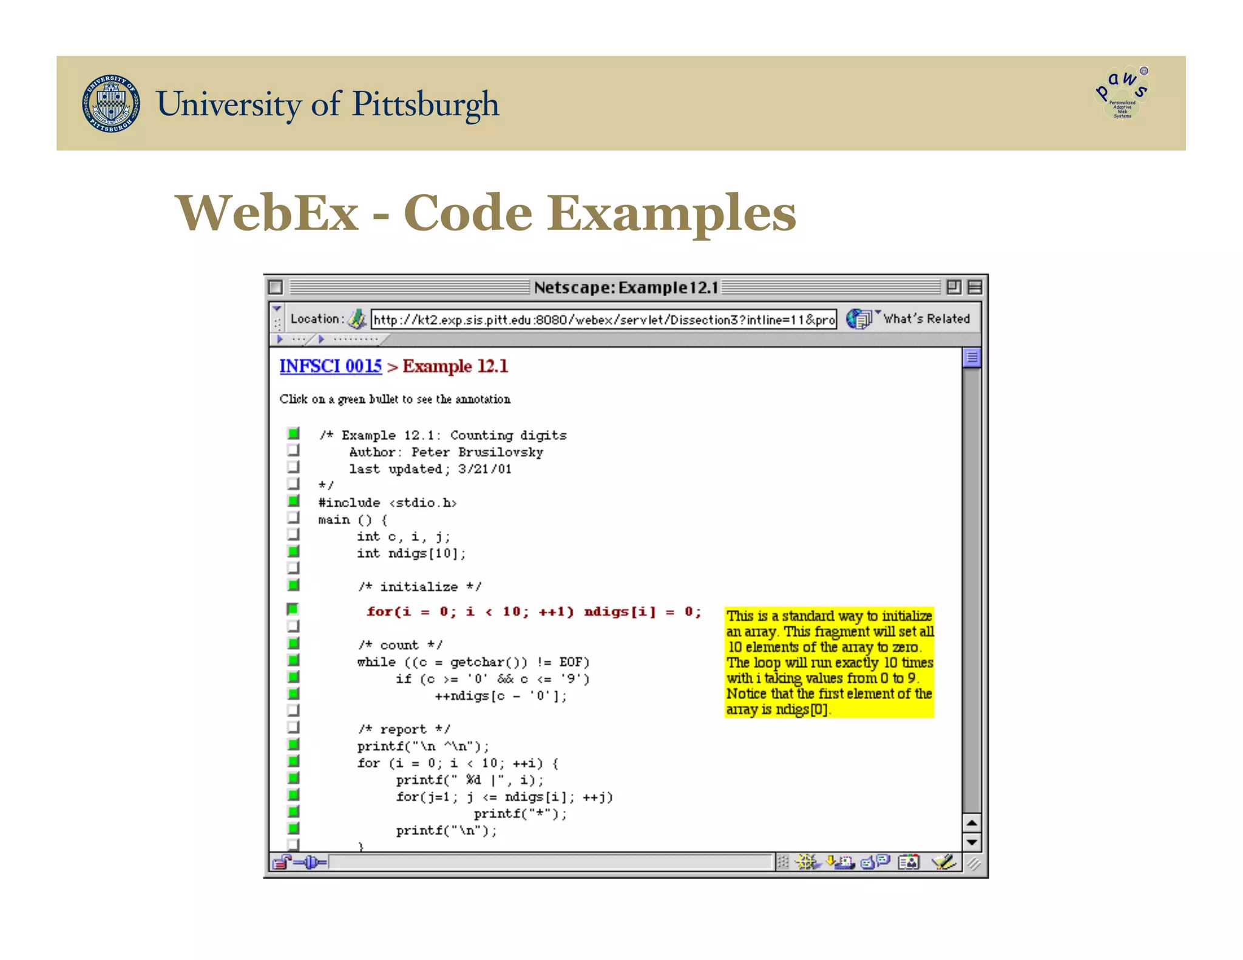Open the Address Book status bar icon
Screen dimensions: 1243x960
coord(909,862)
